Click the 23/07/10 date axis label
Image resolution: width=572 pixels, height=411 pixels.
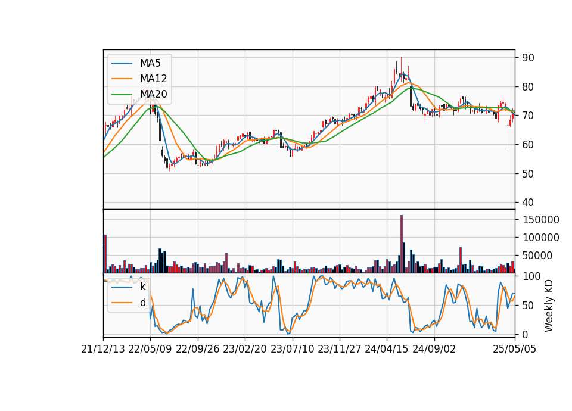tap(292, 349)
